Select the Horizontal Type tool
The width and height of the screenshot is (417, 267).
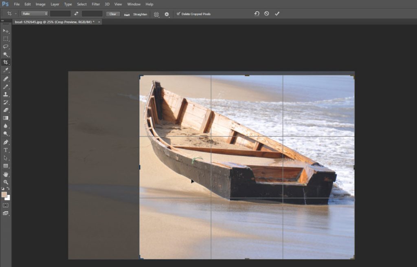pos(6,150)
